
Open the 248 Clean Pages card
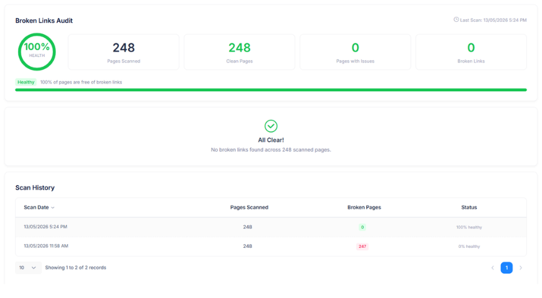point(239,52)
